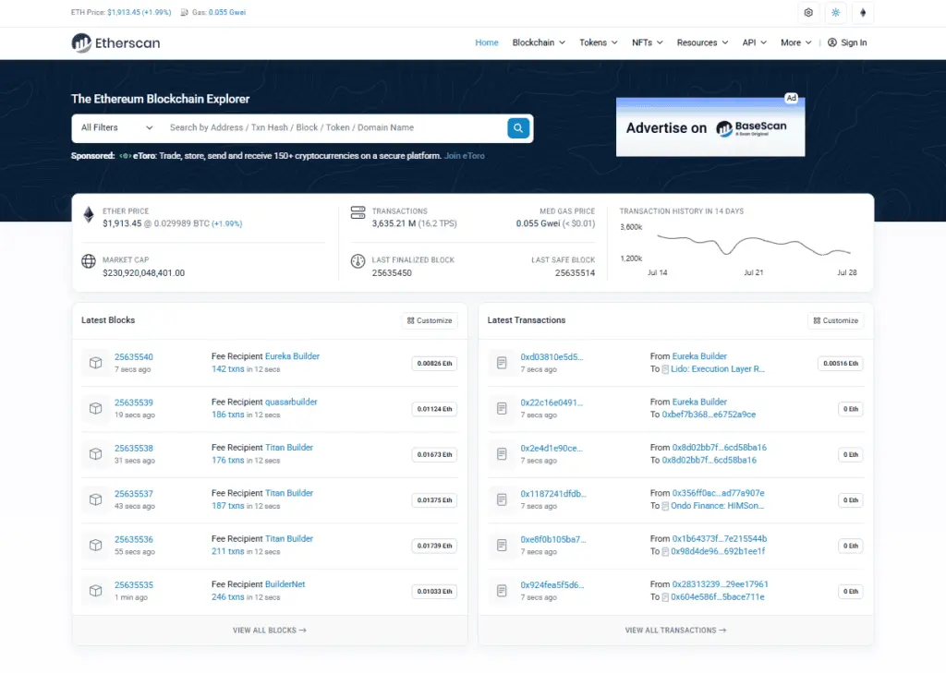946x673 pixels.
Task: Click the blue search magnifier button
Action: pyautogui.click(x=518, y=127)
